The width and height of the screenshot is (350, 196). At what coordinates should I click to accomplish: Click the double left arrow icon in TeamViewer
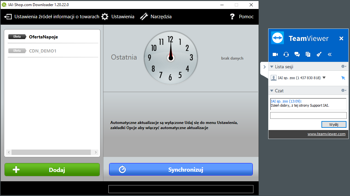pyautogui.click(x=329, y=54)
